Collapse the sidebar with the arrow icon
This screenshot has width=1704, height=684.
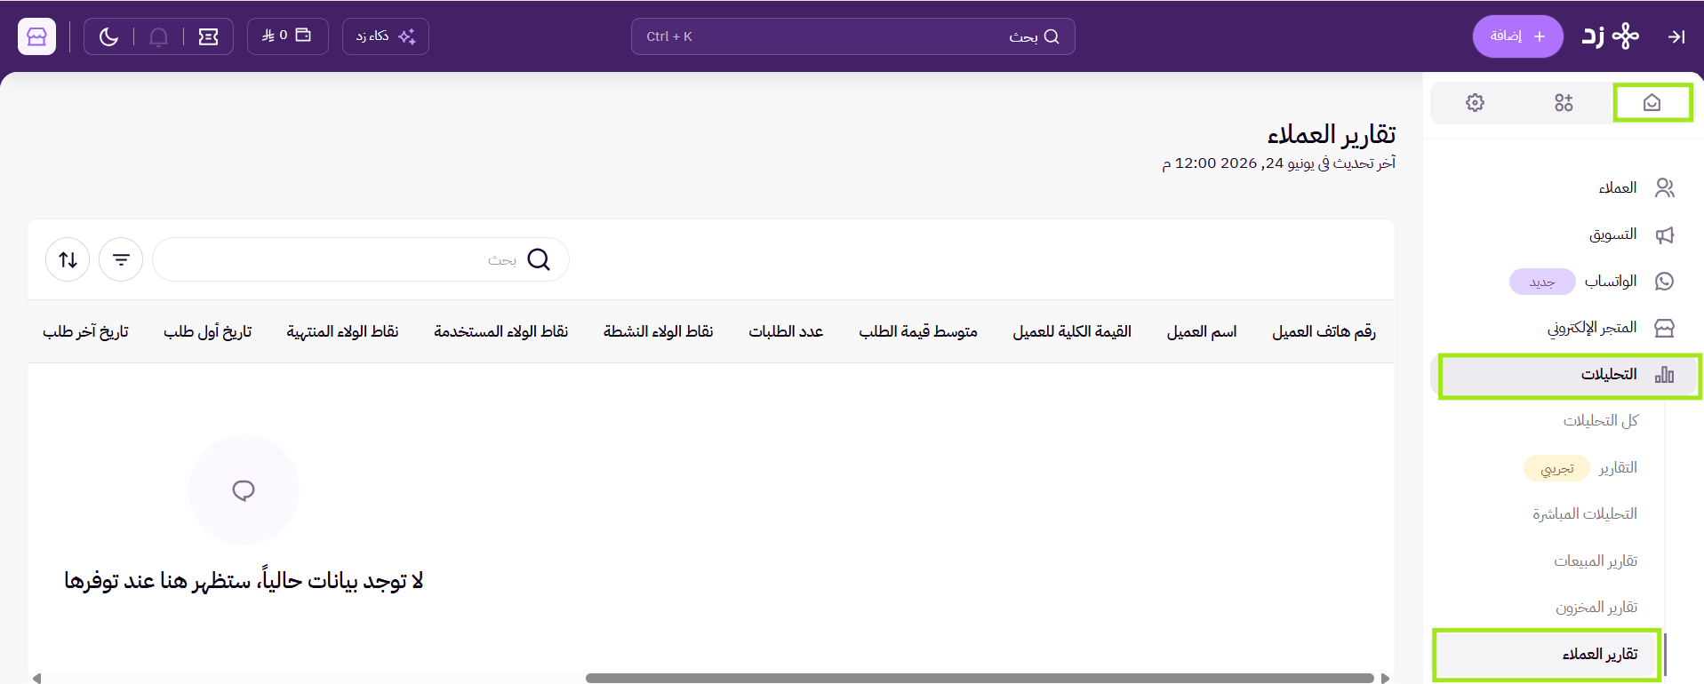1676,36
